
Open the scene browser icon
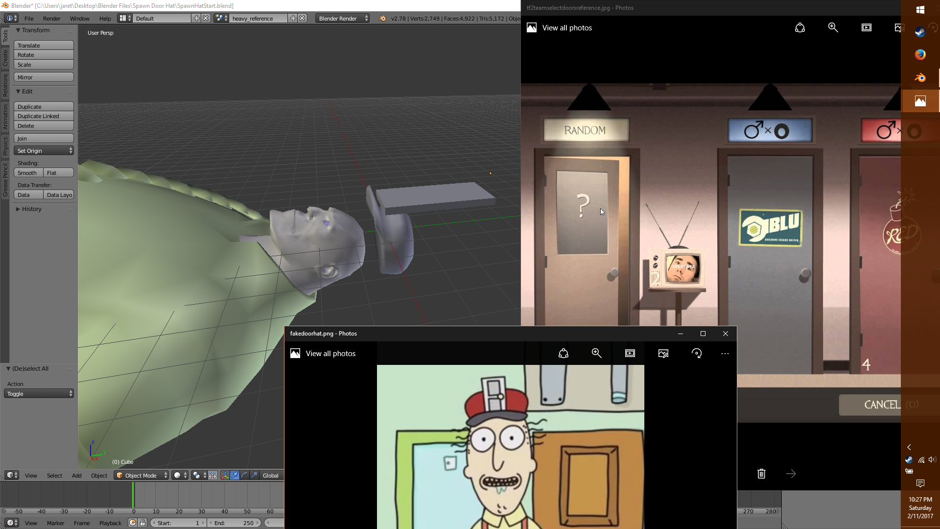[x=221, y=18]
